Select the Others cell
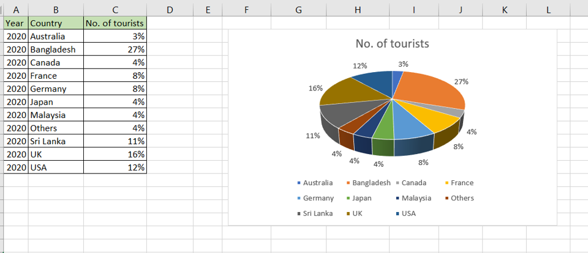This screenshot has width=588, height=253. pos(56,128)
